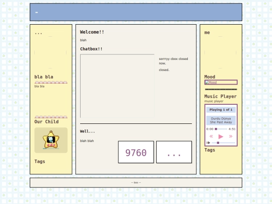Seek the track progress slider
The height and width of the screenshot is (204, 272).
(x=221, y=129)
